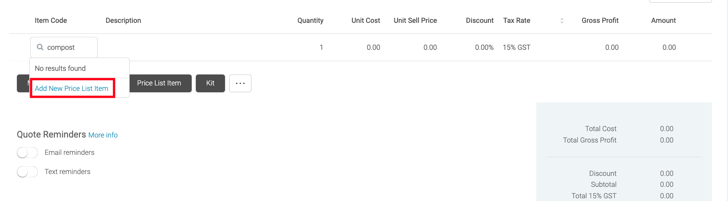Click the search magnifier icon in item code field
Screen dimensions: 728x201
click(x=40, y=47)
